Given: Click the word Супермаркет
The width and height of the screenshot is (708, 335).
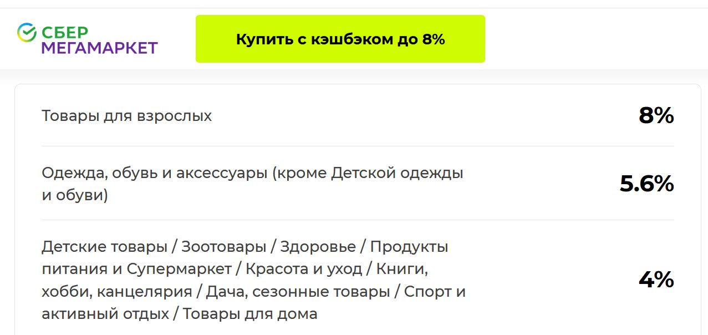Looking at the screenshot, I should (179, 269).
